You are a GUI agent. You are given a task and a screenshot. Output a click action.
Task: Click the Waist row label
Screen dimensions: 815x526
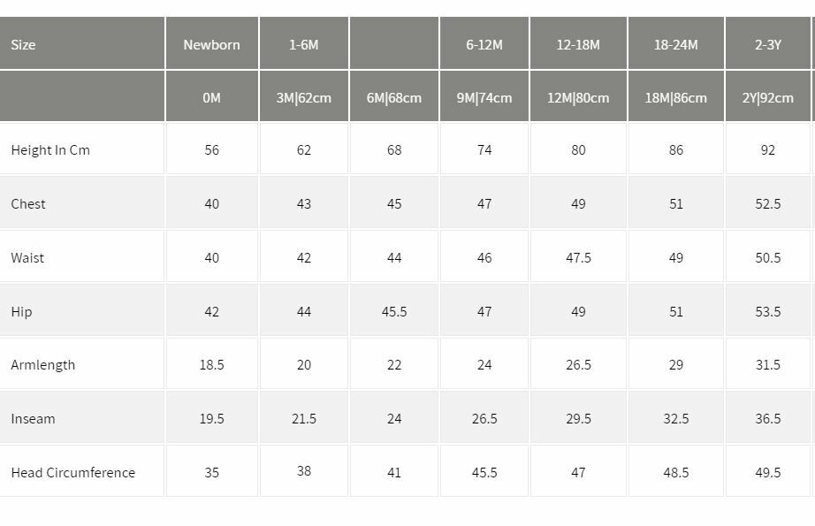click(x=27, y=258)
